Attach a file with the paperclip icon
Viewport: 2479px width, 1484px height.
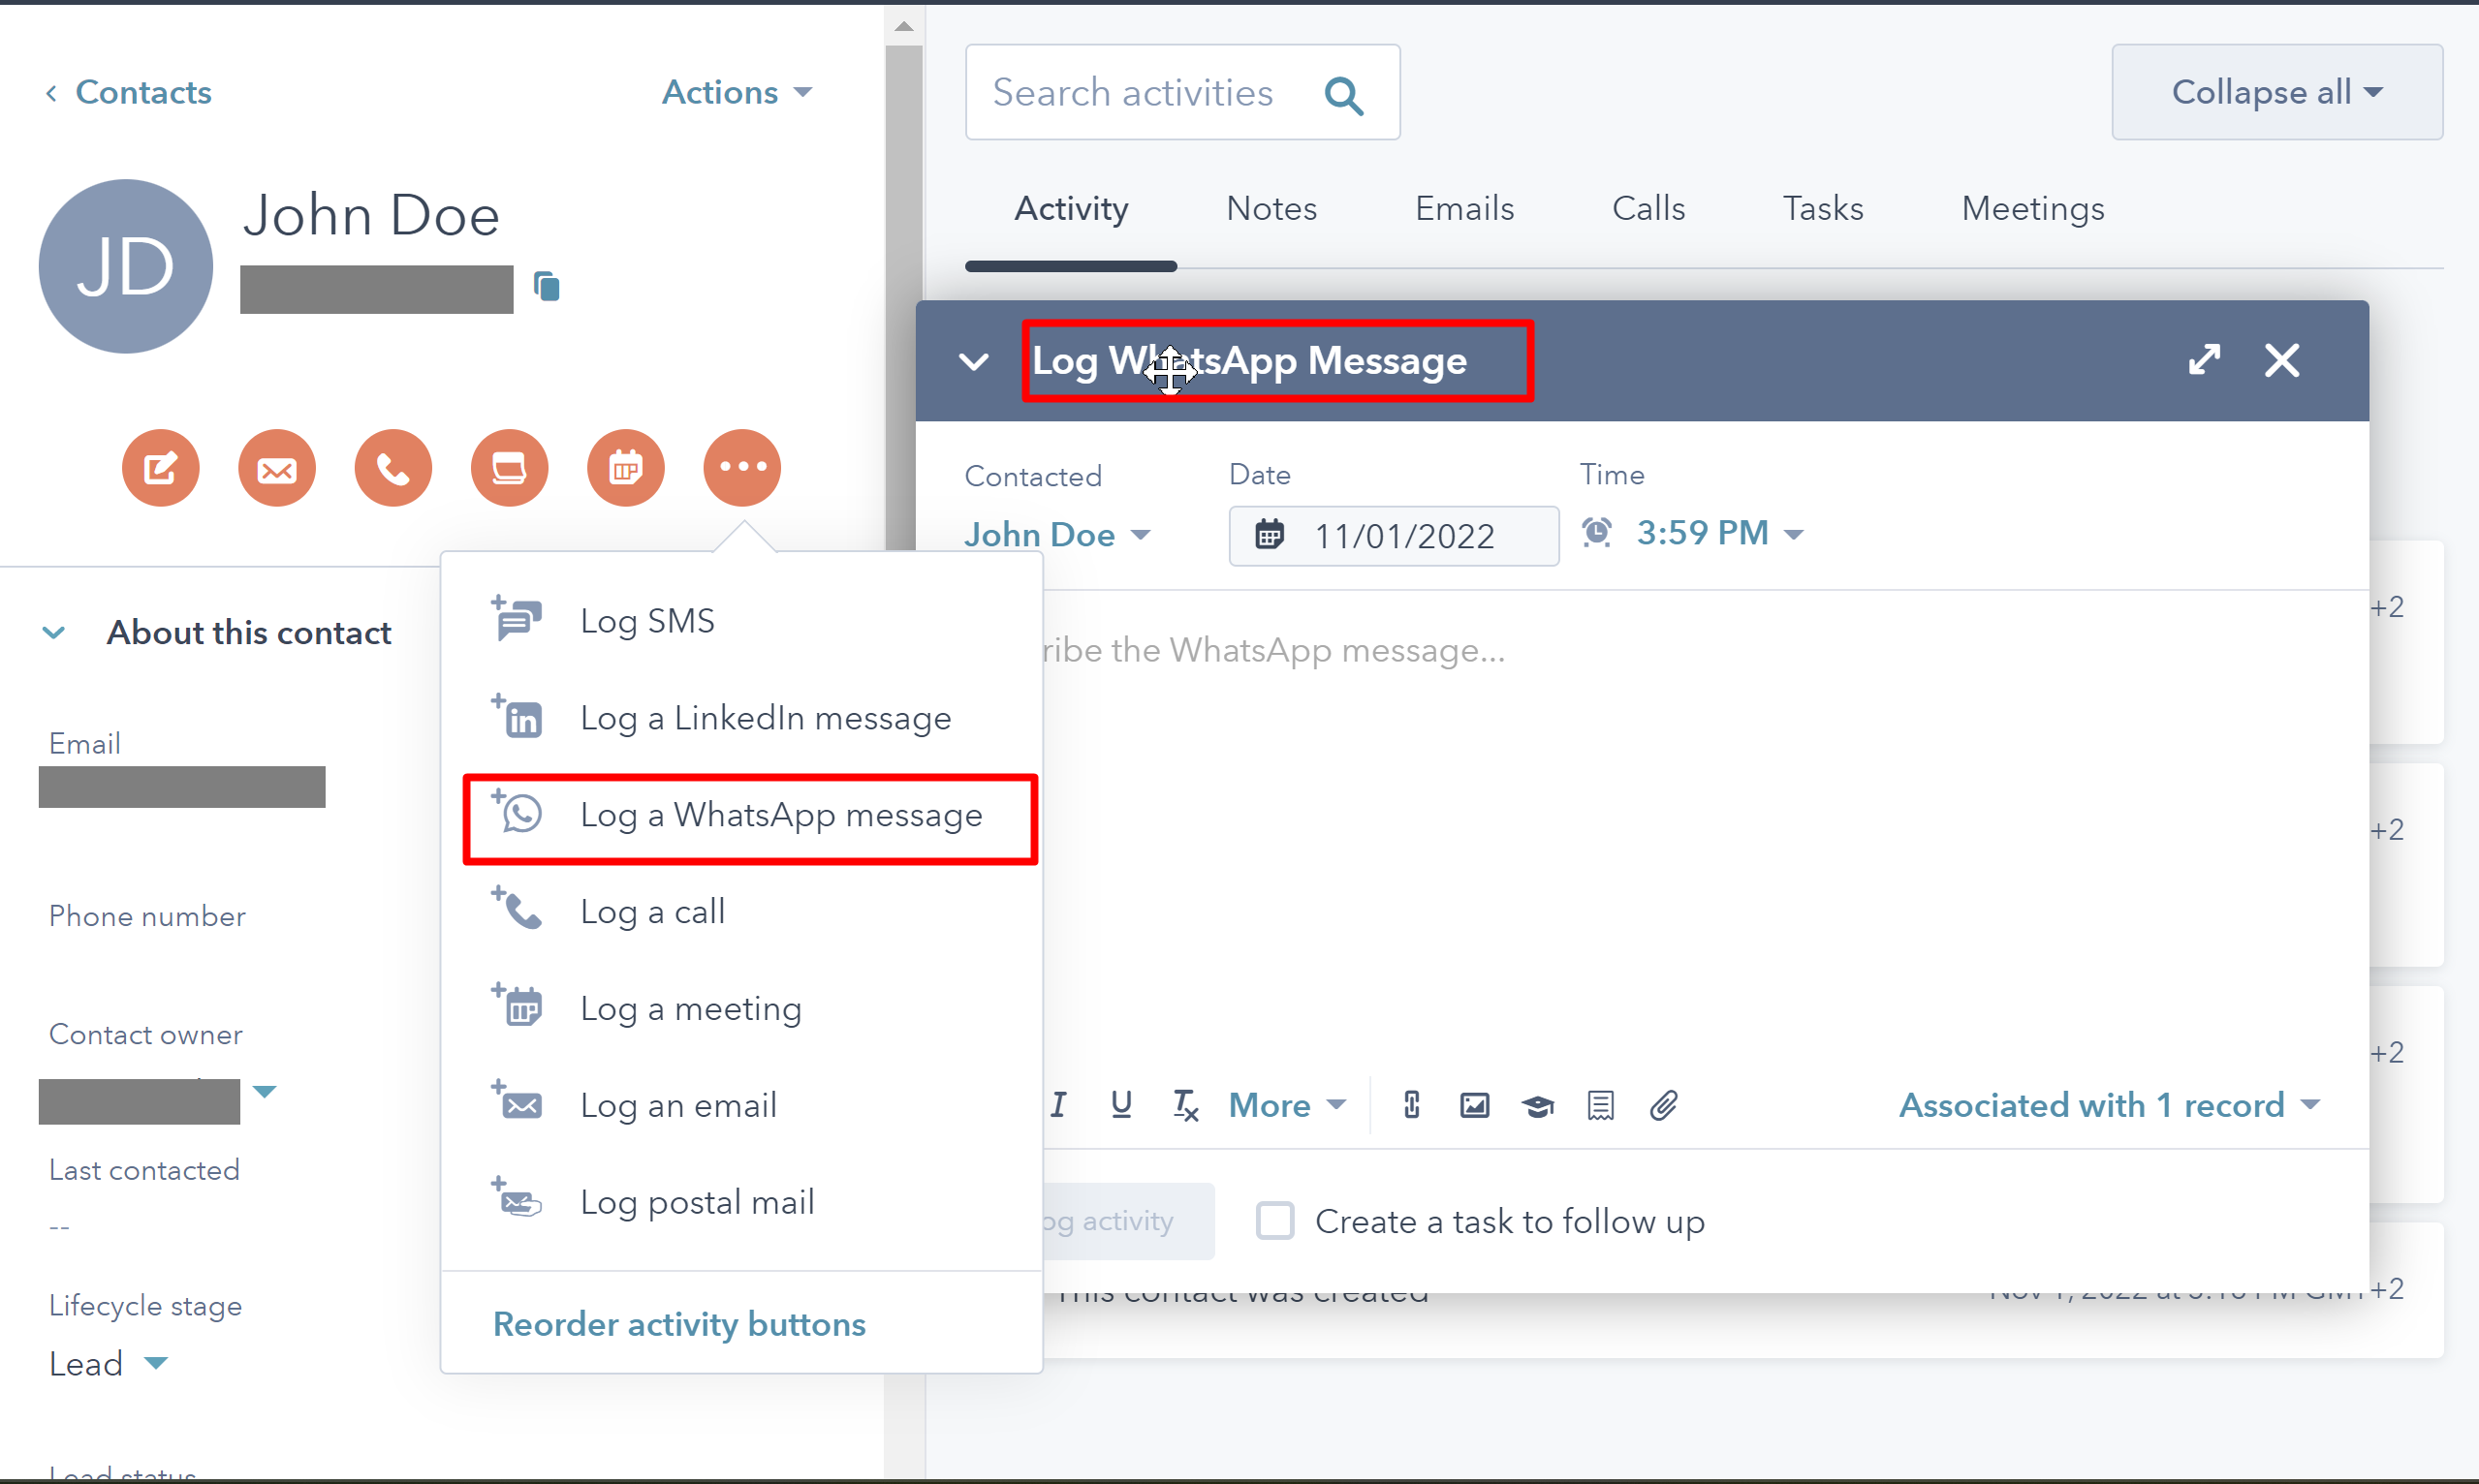[1664, 1105]
